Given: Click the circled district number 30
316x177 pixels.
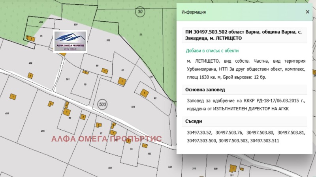Looking at the screenshot, I should pos(140,11).
